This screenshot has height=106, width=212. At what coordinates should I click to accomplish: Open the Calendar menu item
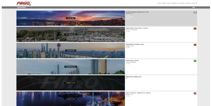(x=159, y=3)
